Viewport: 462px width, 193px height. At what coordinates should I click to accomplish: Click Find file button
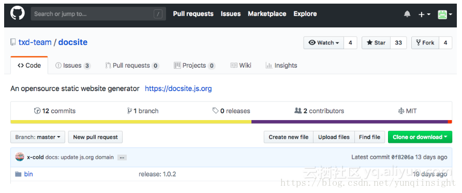pos(369,137)
